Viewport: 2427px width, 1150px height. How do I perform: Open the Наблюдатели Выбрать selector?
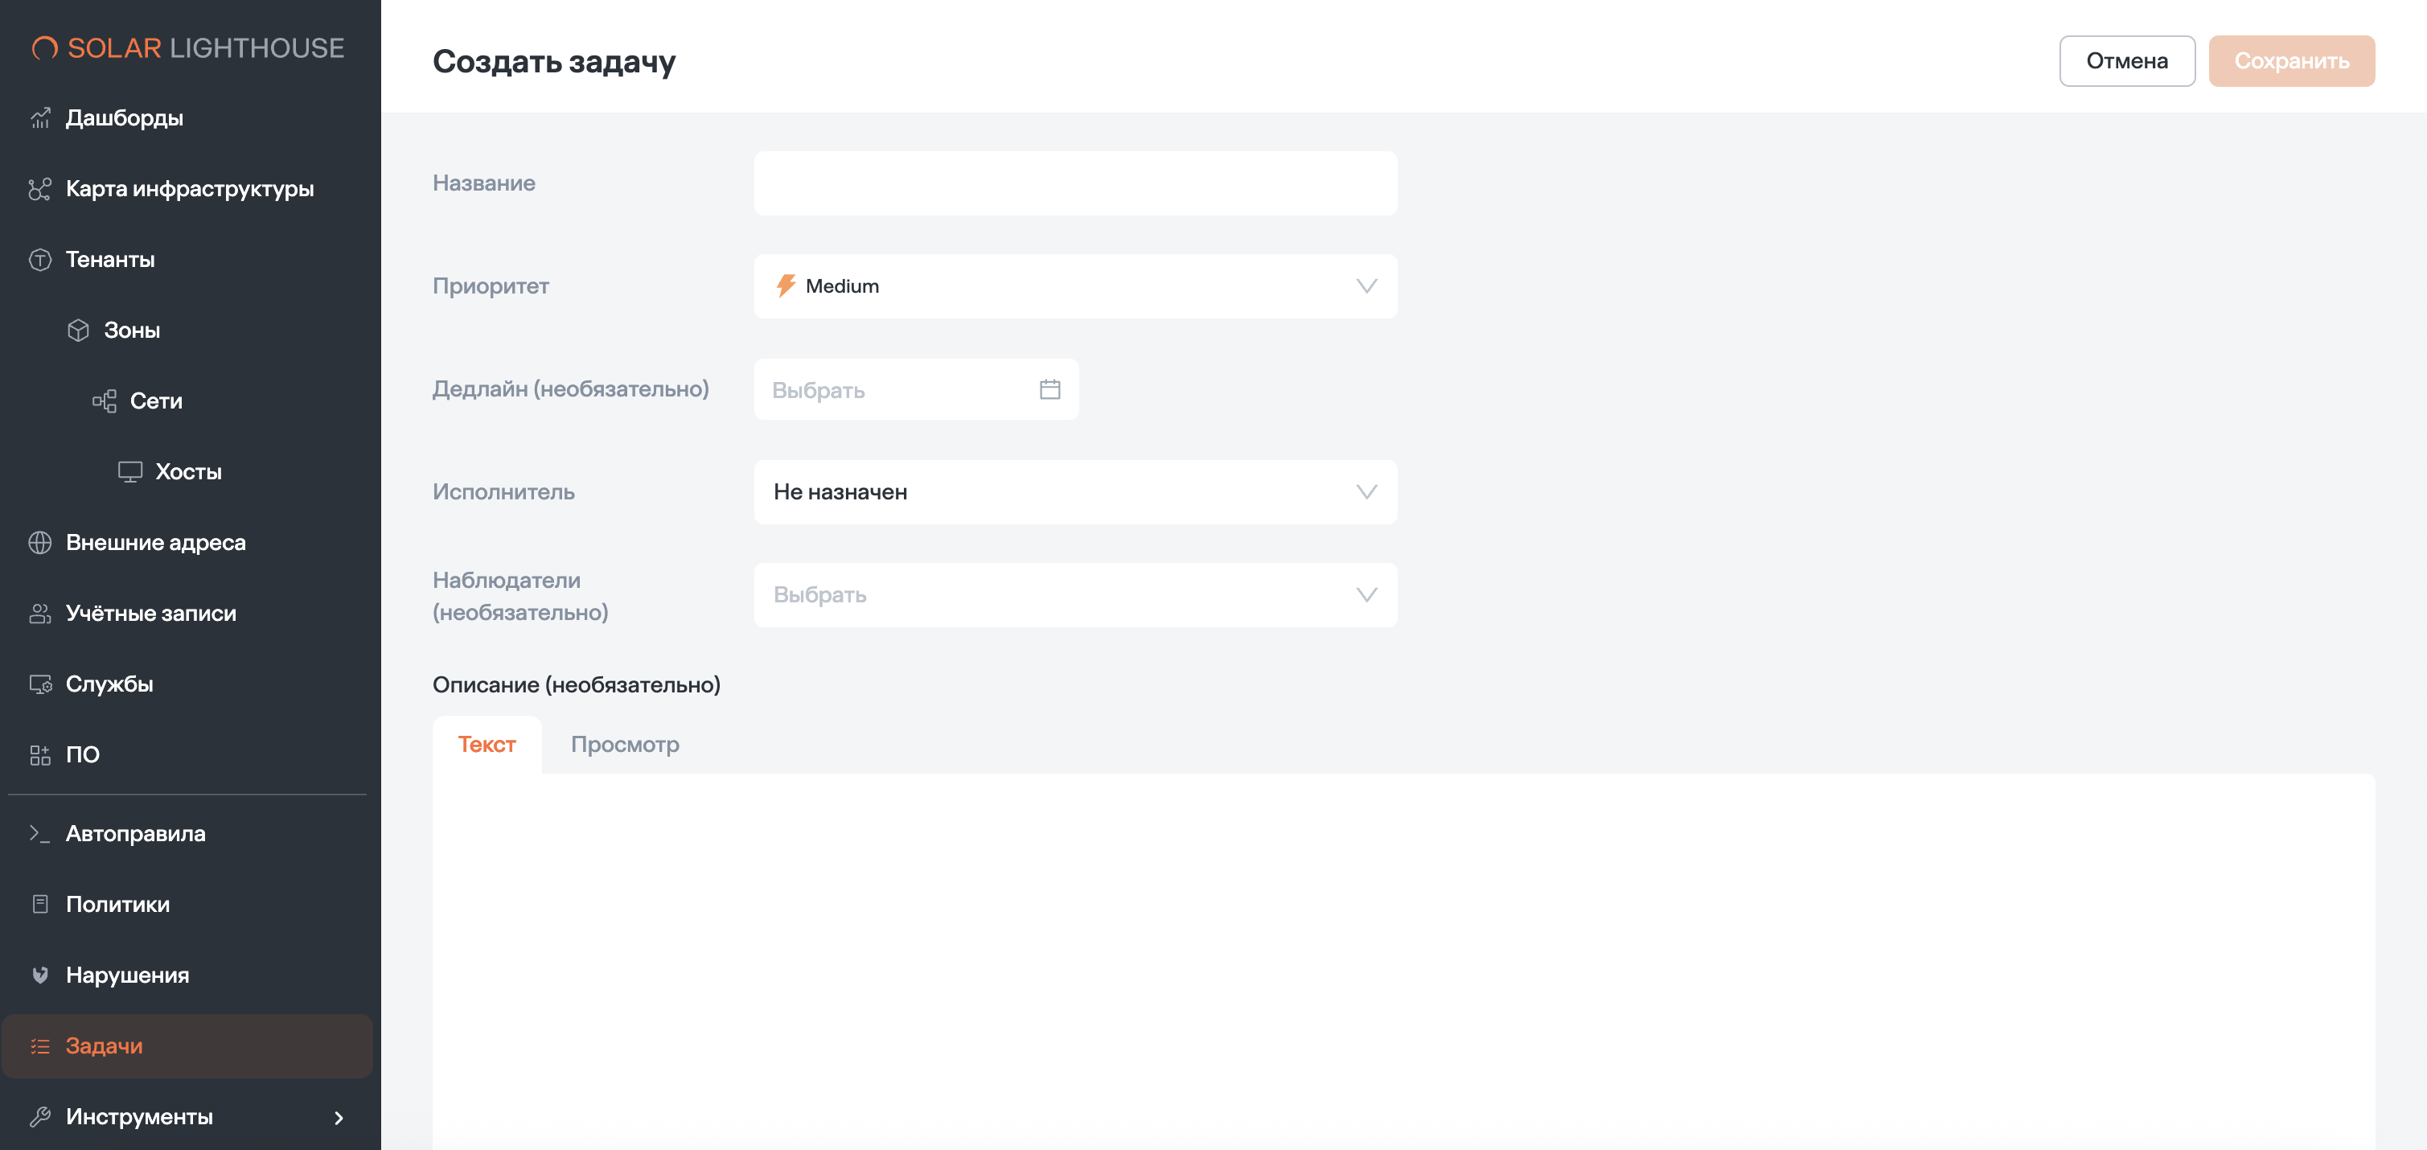click(x=1075, y=594)
